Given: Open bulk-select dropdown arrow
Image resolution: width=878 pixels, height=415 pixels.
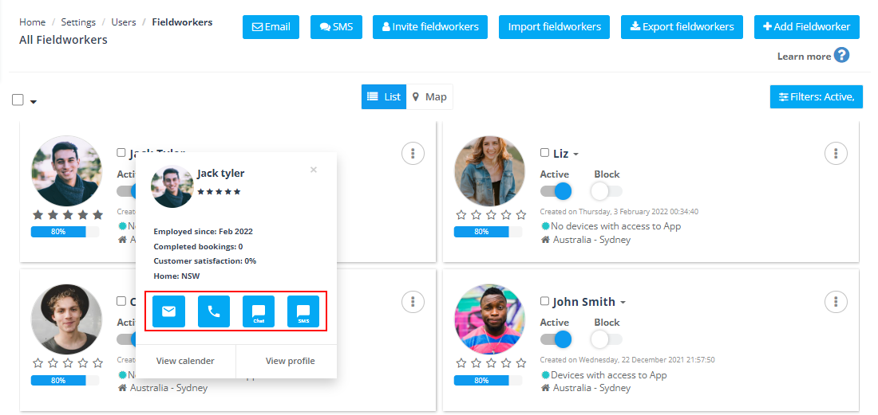Looking at the screenshot, I should coord(33,102).
